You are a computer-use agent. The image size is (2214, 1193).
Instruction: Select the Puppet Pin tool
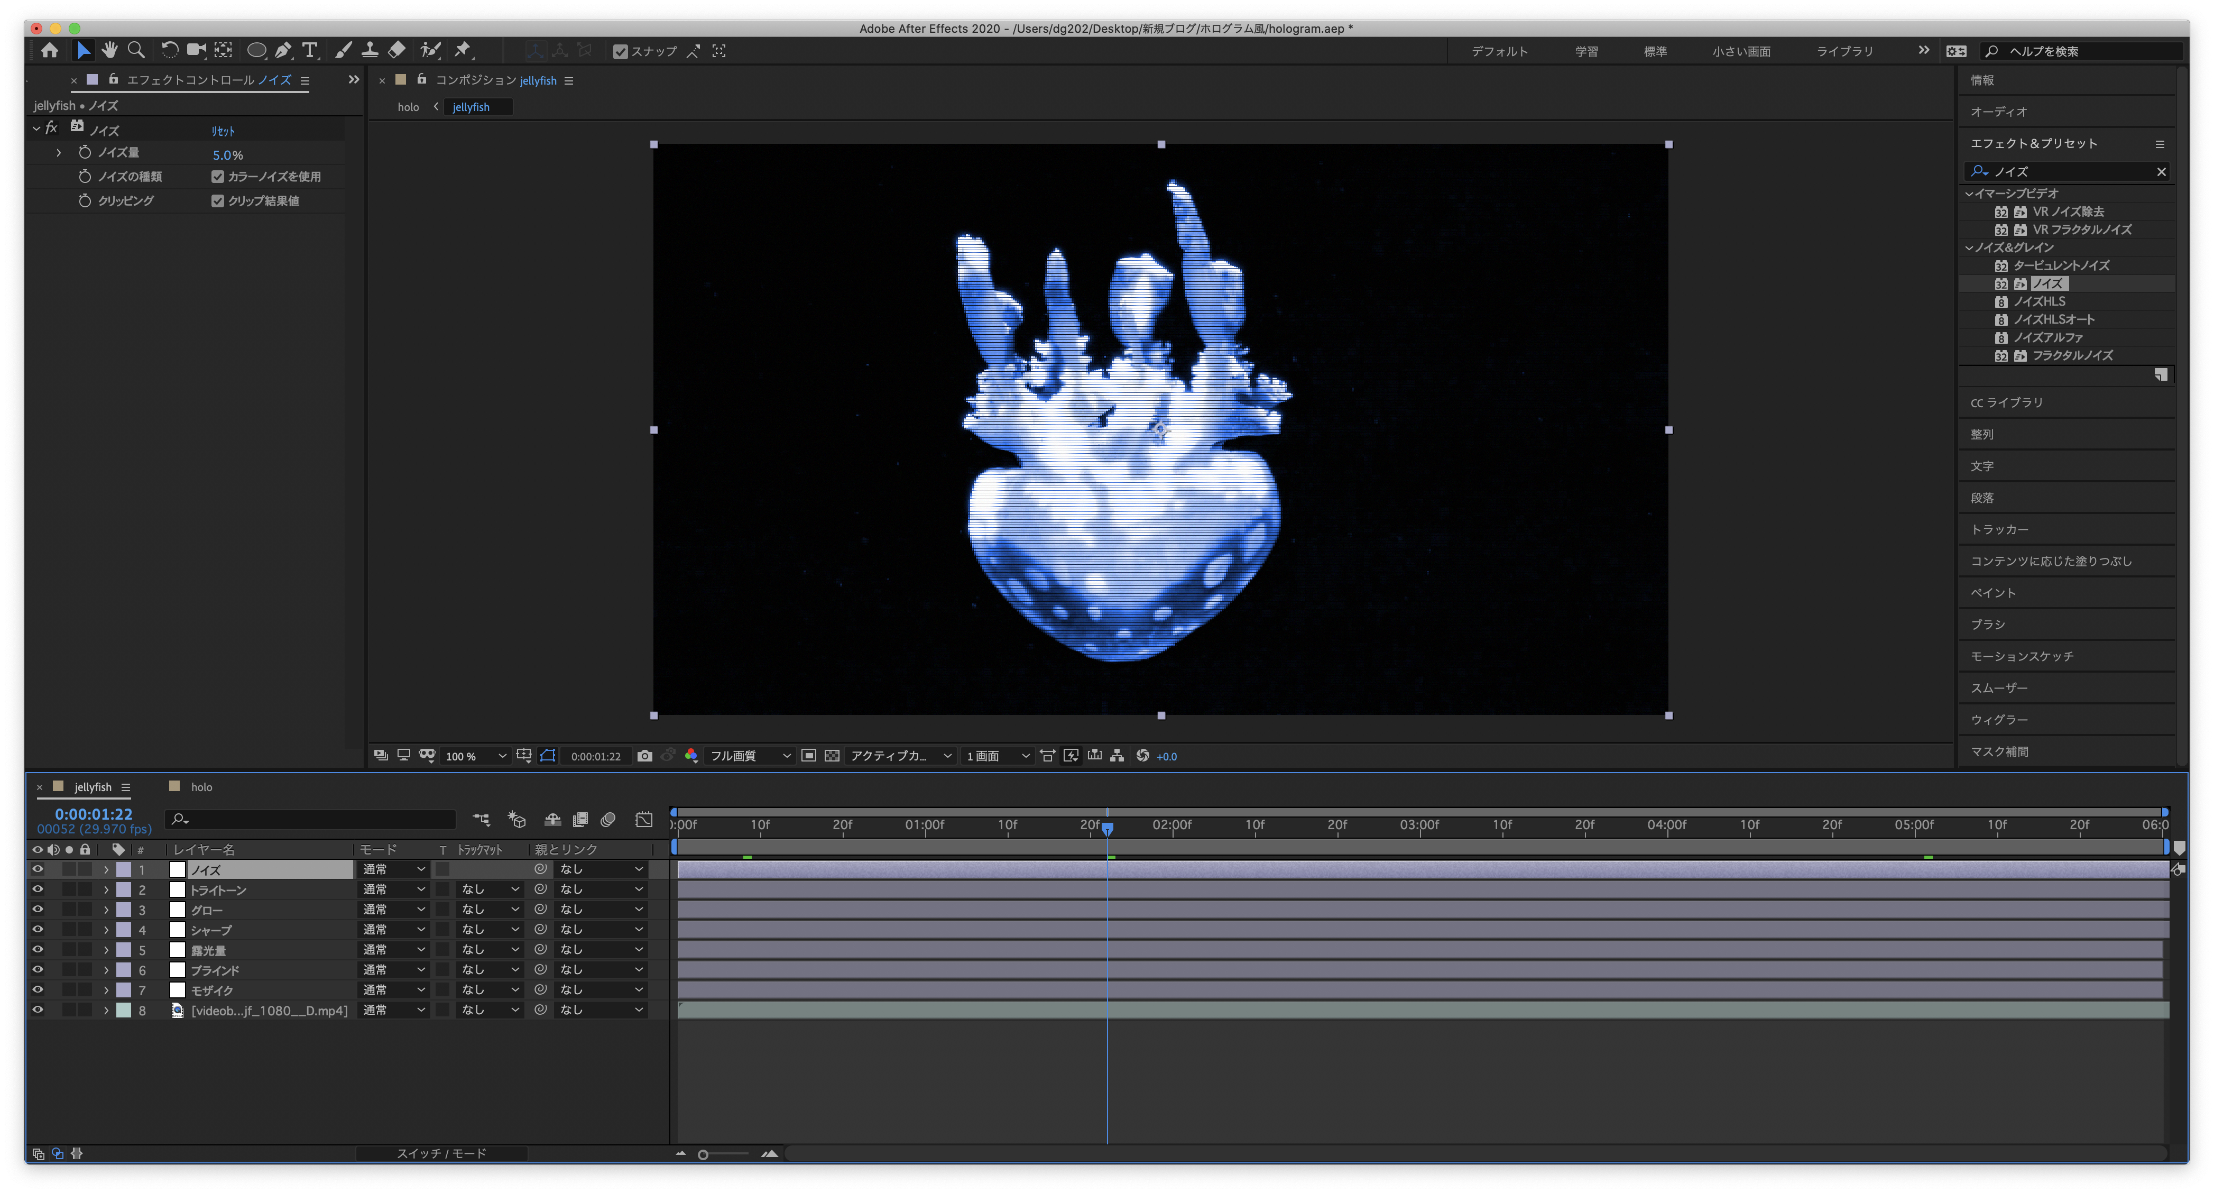click(x=463, y=50)
